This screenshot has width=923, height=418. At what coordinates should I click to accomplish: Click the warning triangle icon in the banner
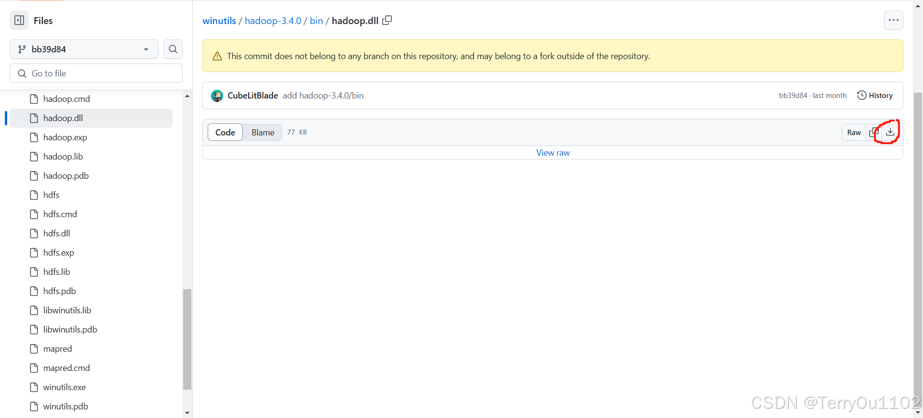(217, 56)
